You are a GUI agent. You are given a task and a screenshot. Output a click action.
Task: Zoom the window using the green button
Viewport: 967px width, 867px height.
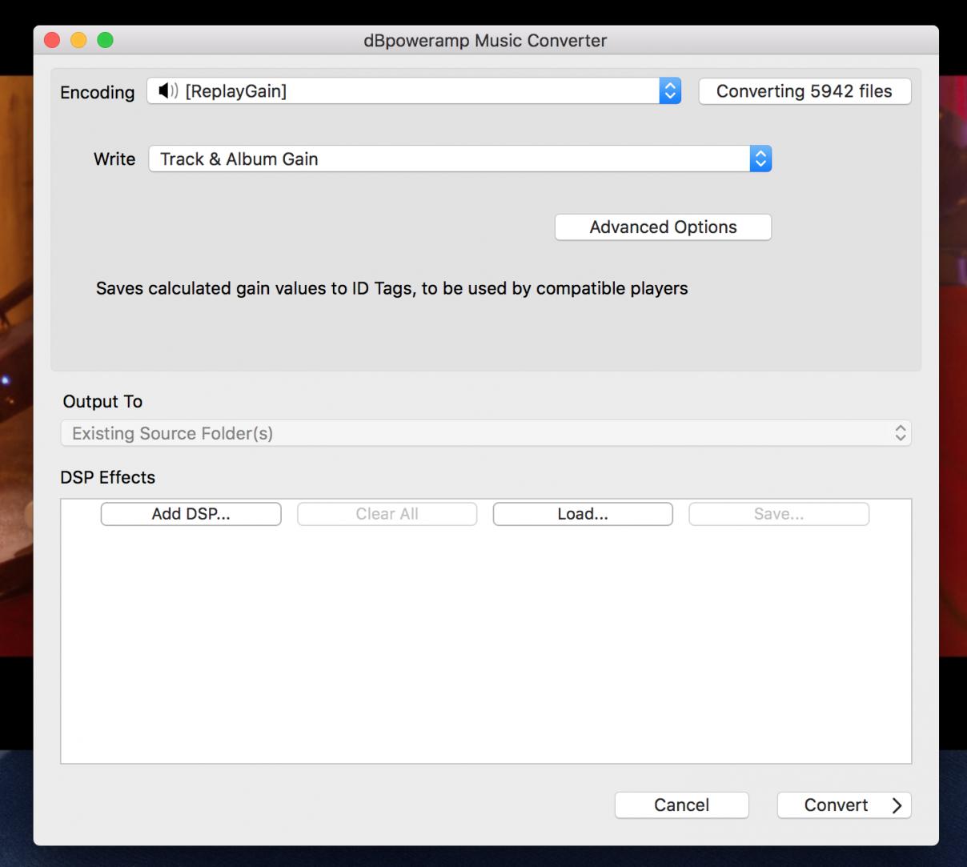point(105,40)
